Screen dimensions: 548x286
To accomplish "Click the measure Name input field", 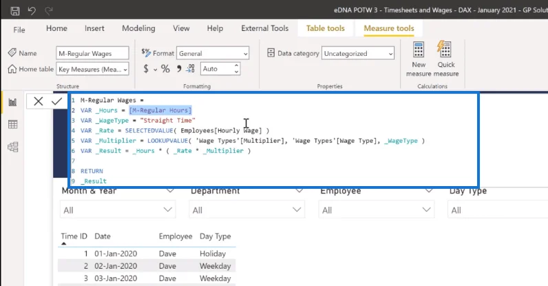I will (92, 53).
